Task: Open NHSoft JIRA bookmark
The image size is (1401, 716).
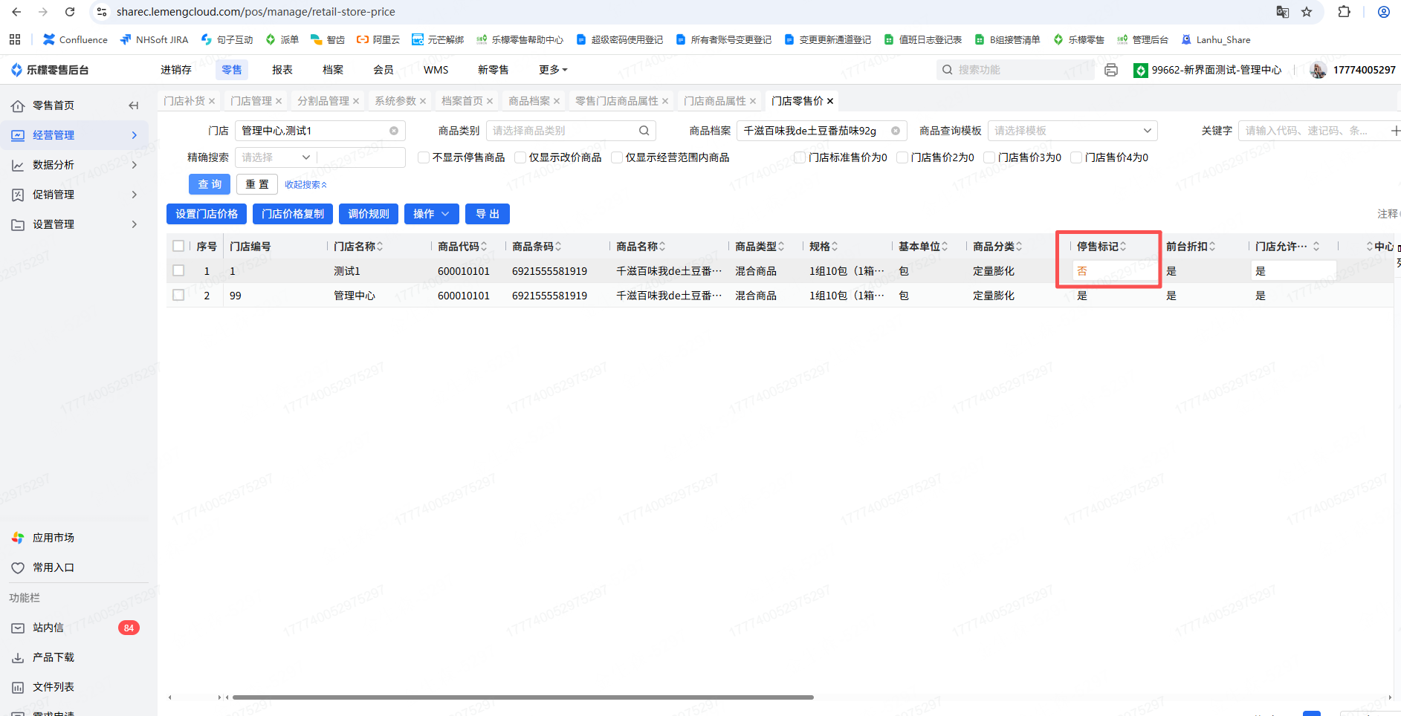Action: coord(154,39)
